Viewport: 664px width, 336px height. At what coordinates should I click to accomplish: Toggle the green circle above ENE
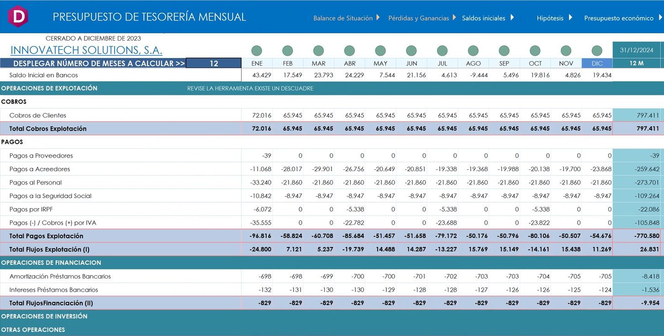pyautogui.click(x=257, y=51)
